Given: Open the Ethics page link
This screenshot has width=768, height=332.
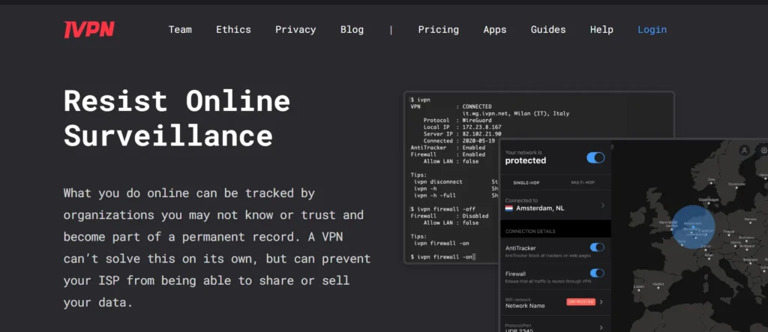Looking at the screenshot, I should (x=233, y=30).
